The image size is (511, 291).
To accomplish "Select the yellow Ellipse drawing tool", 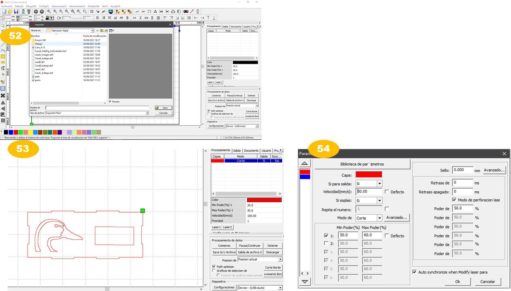I will pyautogui.click(x=3, y=63).
